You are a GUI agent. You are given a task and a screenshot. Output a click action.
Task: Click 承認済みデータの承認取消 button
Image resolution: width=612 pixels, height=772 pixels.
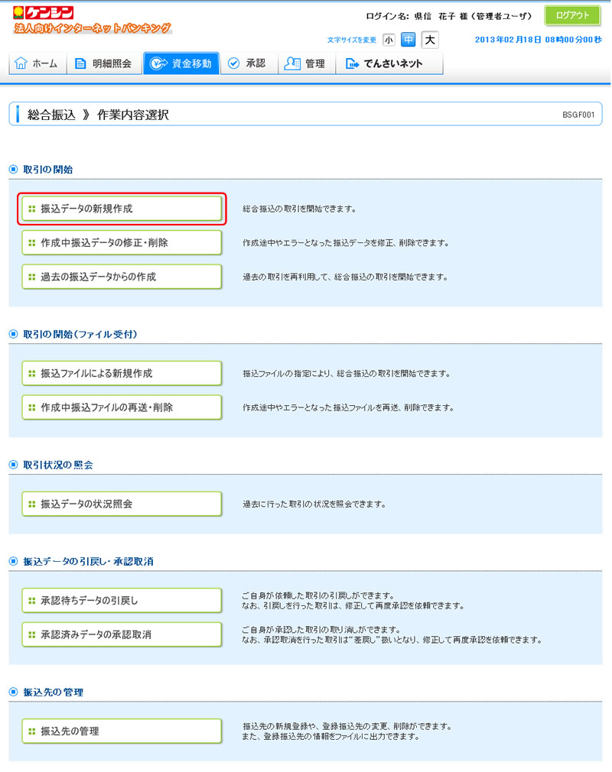pyautogui.click(x=122, y=634)
